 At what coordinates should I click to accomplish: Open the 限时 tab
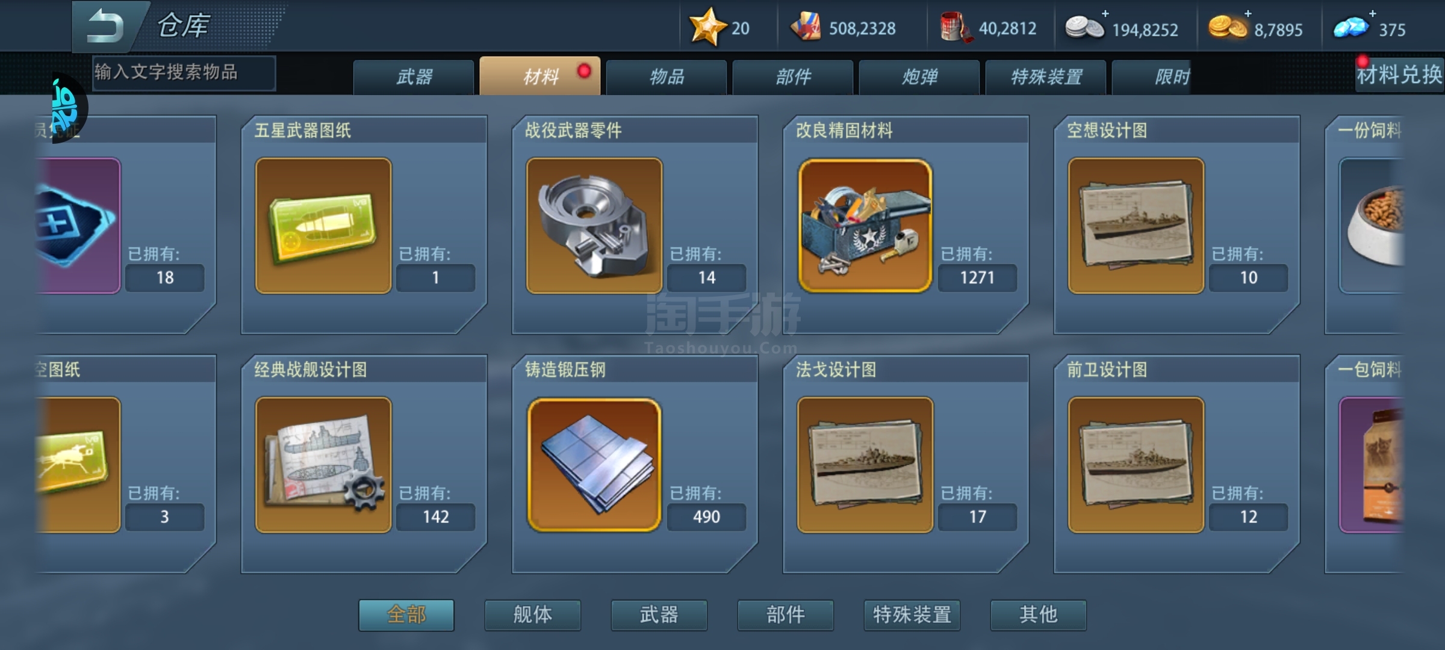pyautogui.click(x=1172, y=77)
